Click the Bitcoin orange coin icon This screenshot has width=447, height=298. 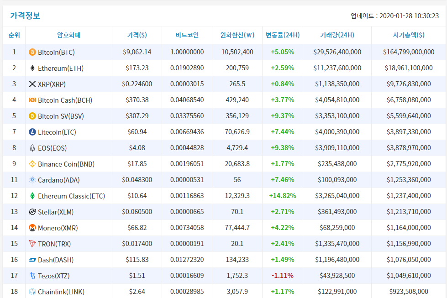[x=32, y=52]
